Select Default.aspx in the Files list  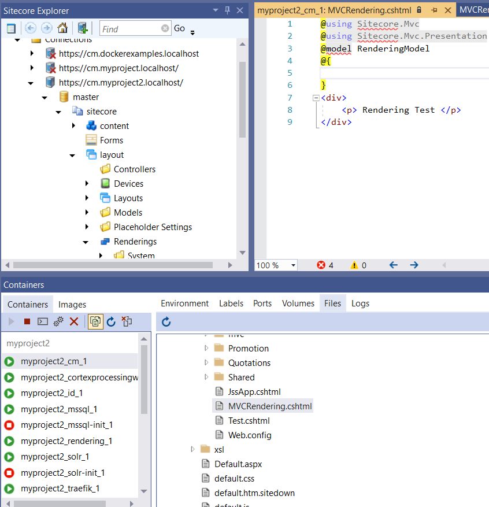(x=238, y=464)
